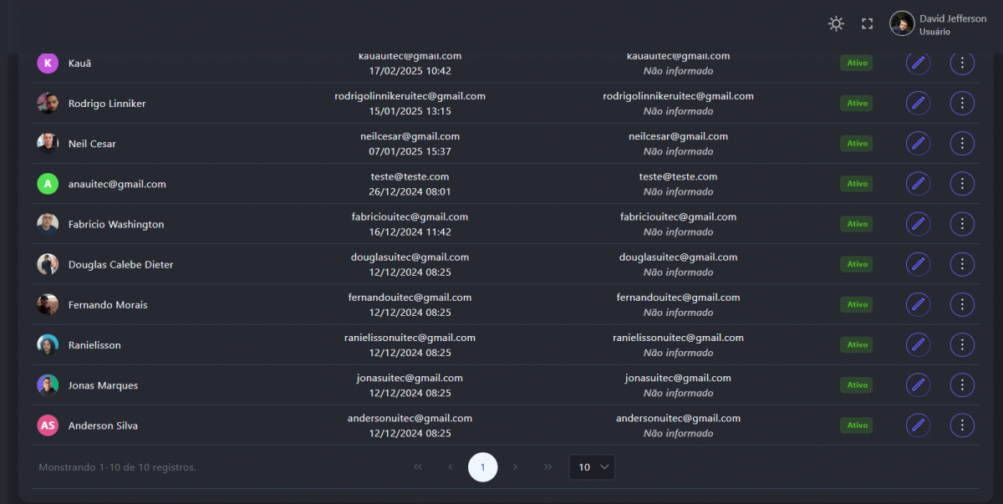The image size is (1003, 504).
Task: Click the Ativo badge for Jonas Marques
Action: pos(857,385)
